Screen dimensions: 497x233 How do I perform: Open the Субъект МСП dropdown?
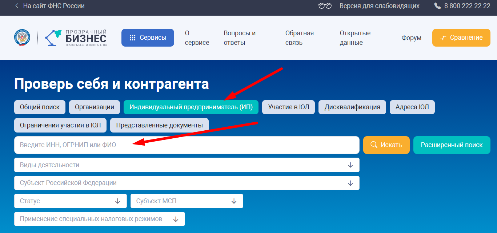tap(187, 201)
